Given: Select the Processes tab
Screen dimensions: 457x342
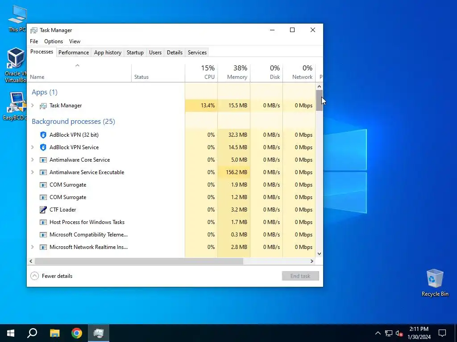Looking at the screenshot, I should 42,52.
